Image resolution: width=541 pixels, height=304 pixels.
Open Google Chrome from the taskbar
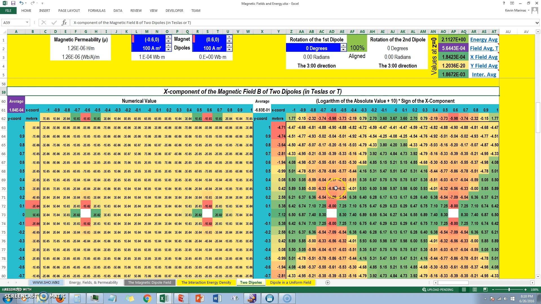147,298
